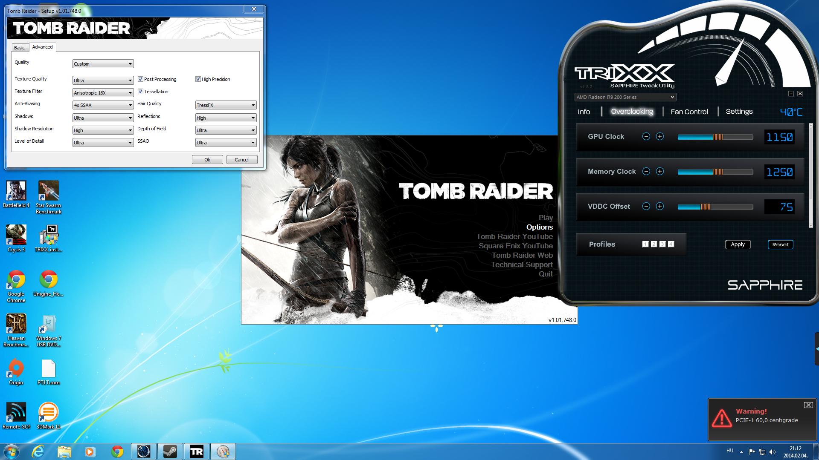
Task: Launch Origin desktop shortcut
Action: (16, 371)
